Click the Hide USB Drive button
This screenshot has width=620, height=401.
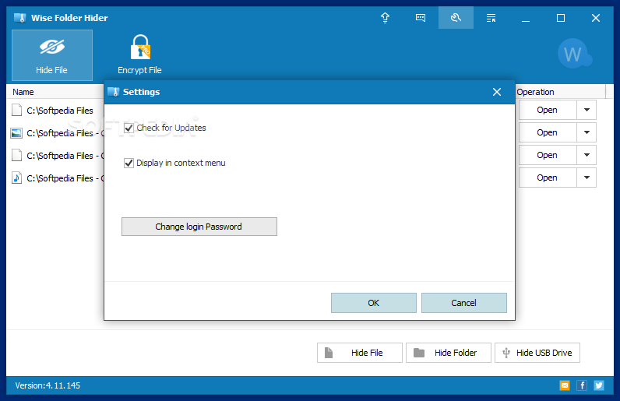click(x=537, y=353)
